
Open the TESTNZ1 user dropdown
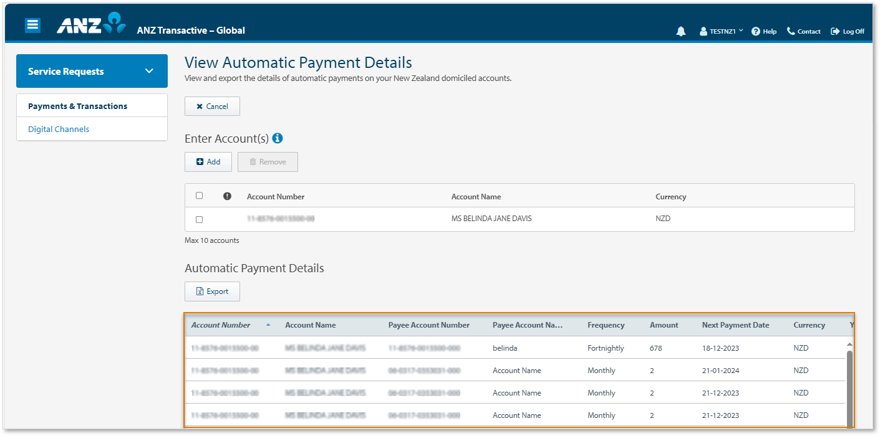721,31
